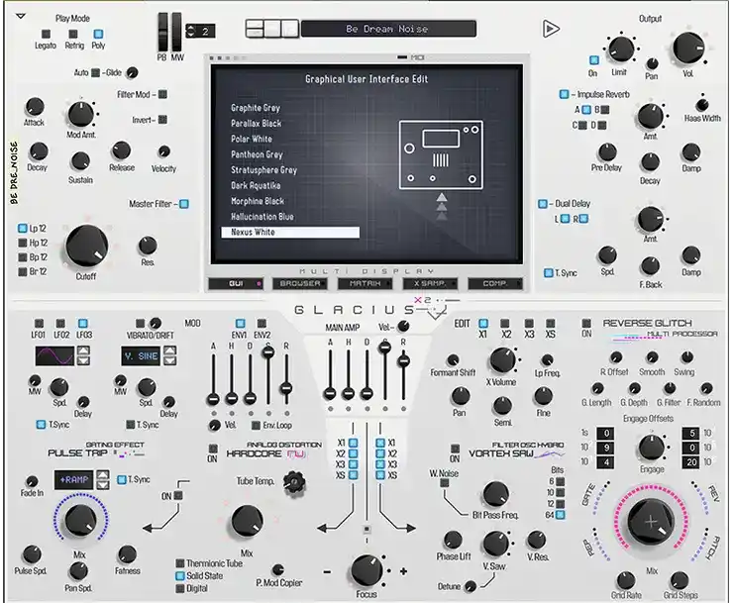
Task: Click V. SINE selector down arrow
Action: [170, 360]
